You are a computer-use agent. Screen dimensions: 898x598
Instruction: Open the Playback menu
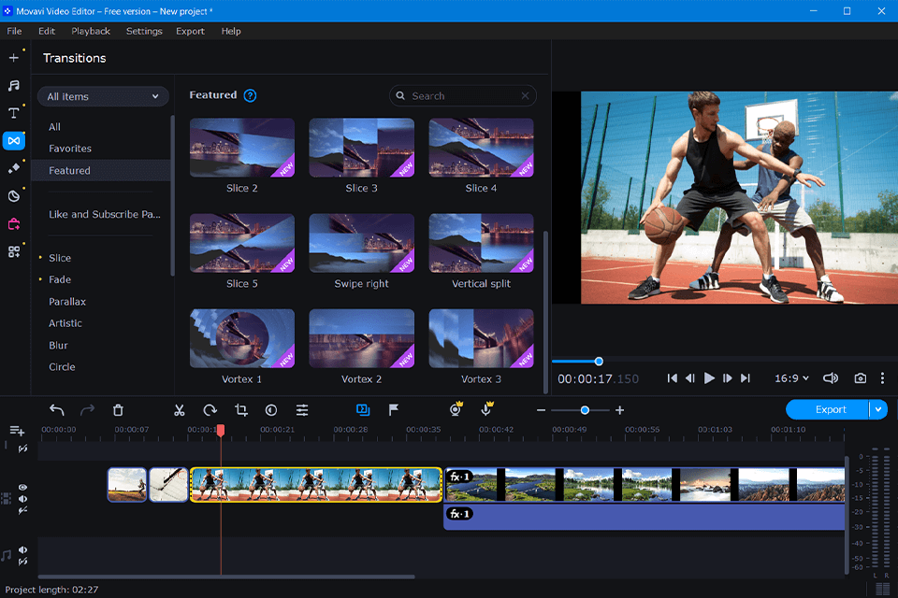click(91, 31)
